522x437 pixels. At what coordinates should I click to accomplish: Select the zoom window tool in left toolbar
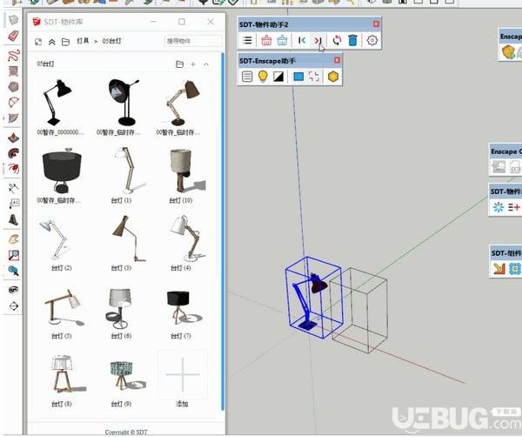[13, 255]
